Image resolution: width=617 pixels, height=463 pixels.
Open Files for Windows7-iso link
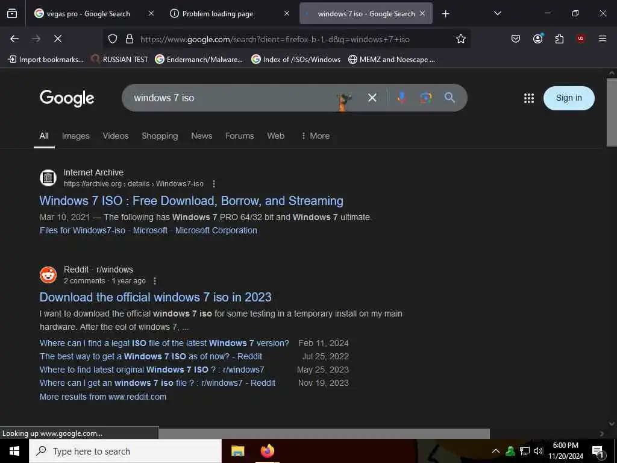click(82, 231)
